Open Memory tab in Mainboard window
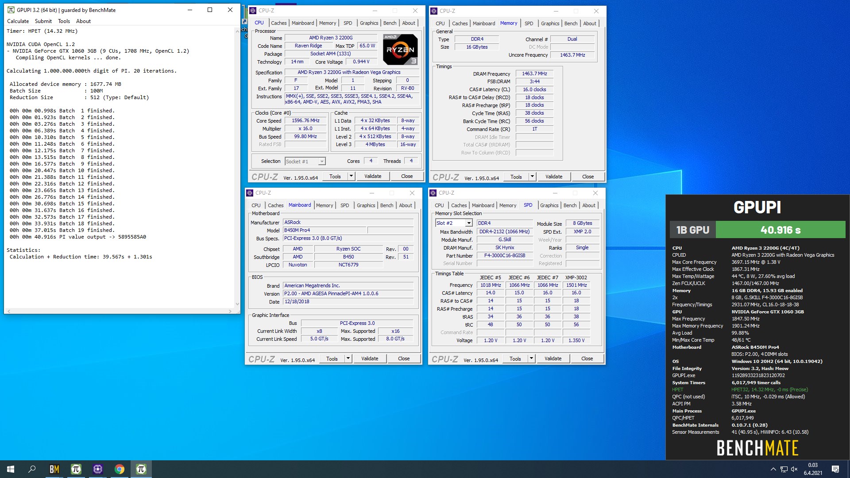This screenshot has width=850, height=478. click(x=325, y=205)
